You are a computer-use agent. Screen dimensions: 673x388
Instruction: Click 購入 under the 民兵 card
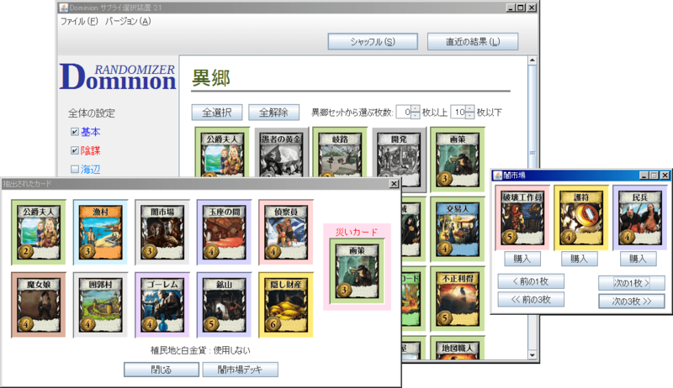click(x=639, y=259)
